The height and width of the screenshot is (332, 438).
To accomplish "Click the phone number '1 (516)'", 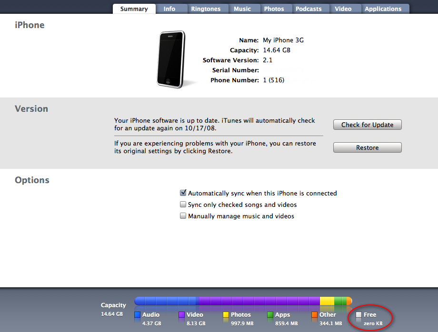I will [x=274, y=80].
